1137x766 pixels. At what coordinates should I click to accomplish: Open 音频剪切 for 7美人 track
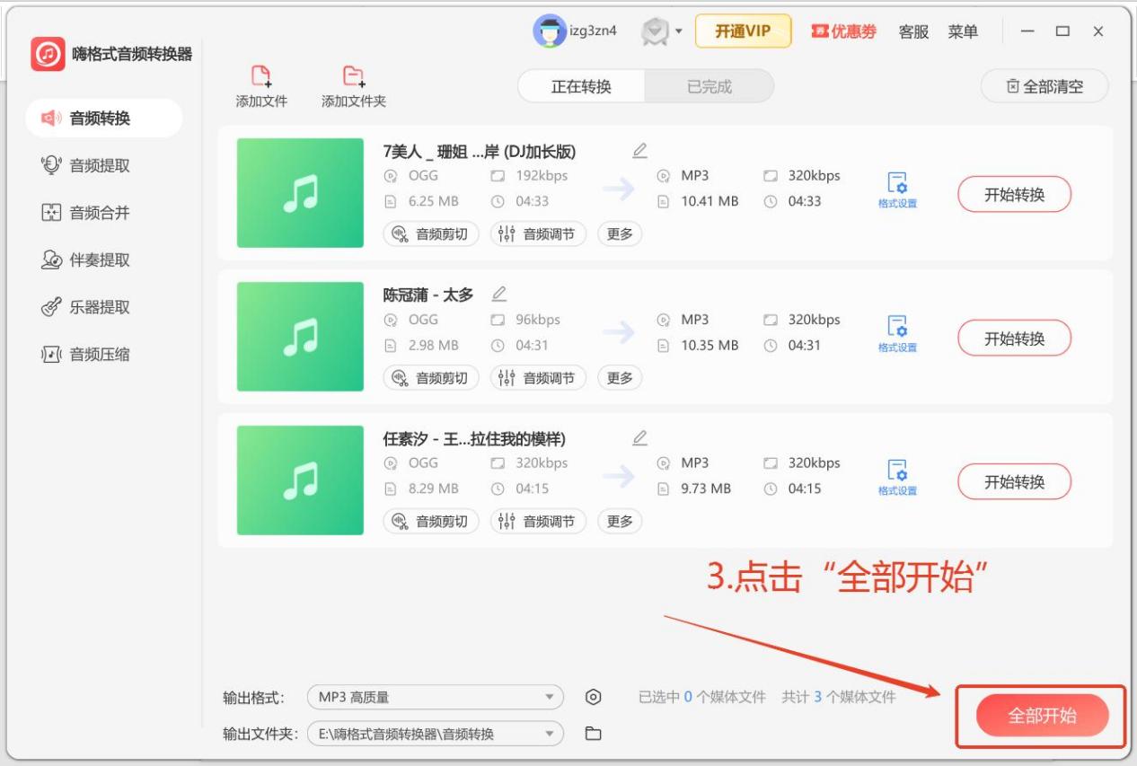pyautogui.click(x=431, y=234)
